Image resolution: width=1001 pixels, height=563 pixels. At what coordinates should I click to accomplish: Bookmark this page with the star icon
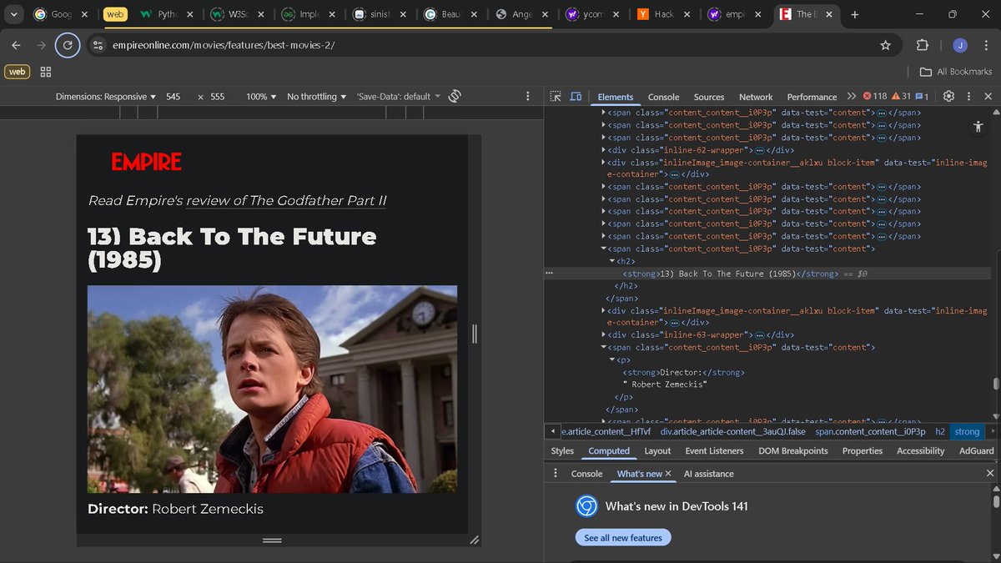click(885, 45)
